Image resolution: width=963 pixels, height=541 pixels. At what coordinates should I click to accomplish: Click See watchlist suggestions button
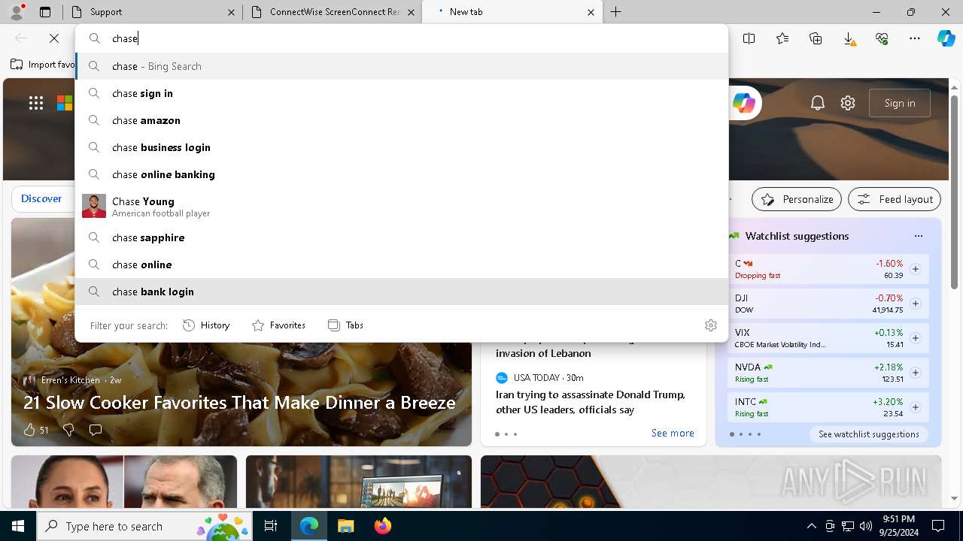click(869, 434)
